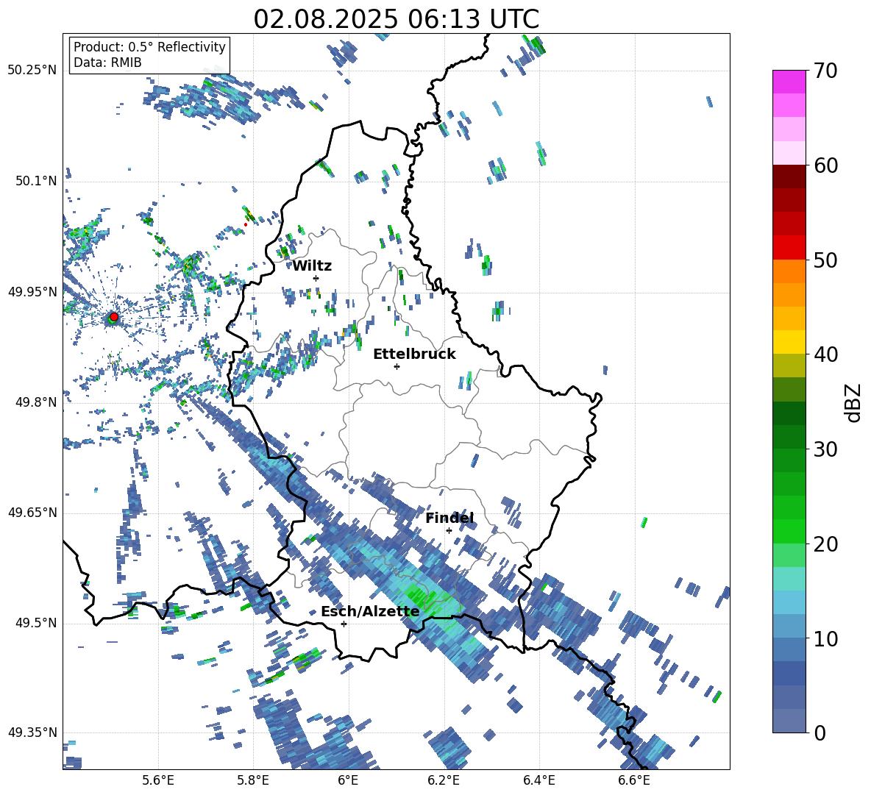Click the 49.65°N latitude label
This screenshot has height=795, width=871.
coord(32,513)
